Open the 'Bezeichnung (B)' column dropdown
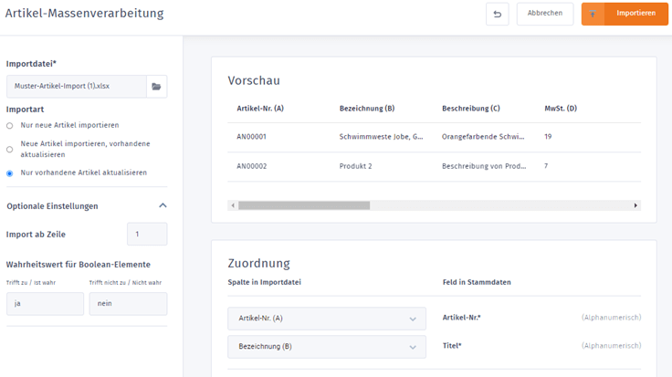The height and width of the screenshot is (377, 672). 327,347
